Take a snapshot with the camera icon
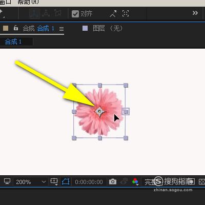 coord(113,182)
